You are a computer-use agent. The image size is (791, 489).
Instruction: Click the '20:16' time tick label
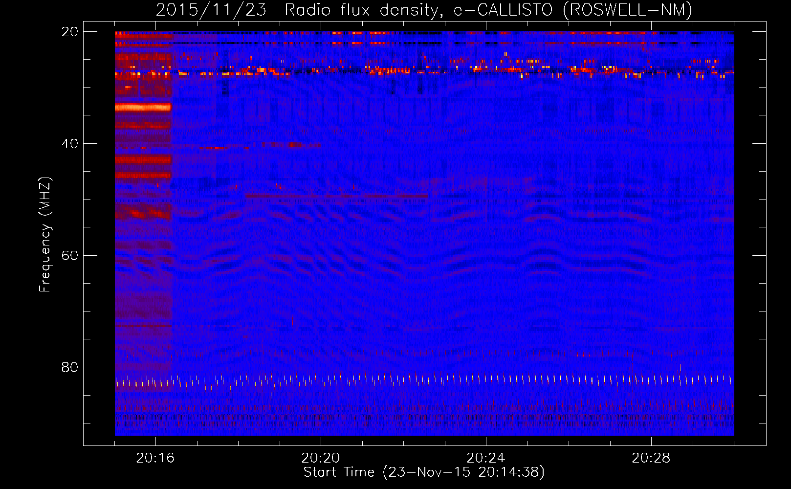(x=155, y=458)
